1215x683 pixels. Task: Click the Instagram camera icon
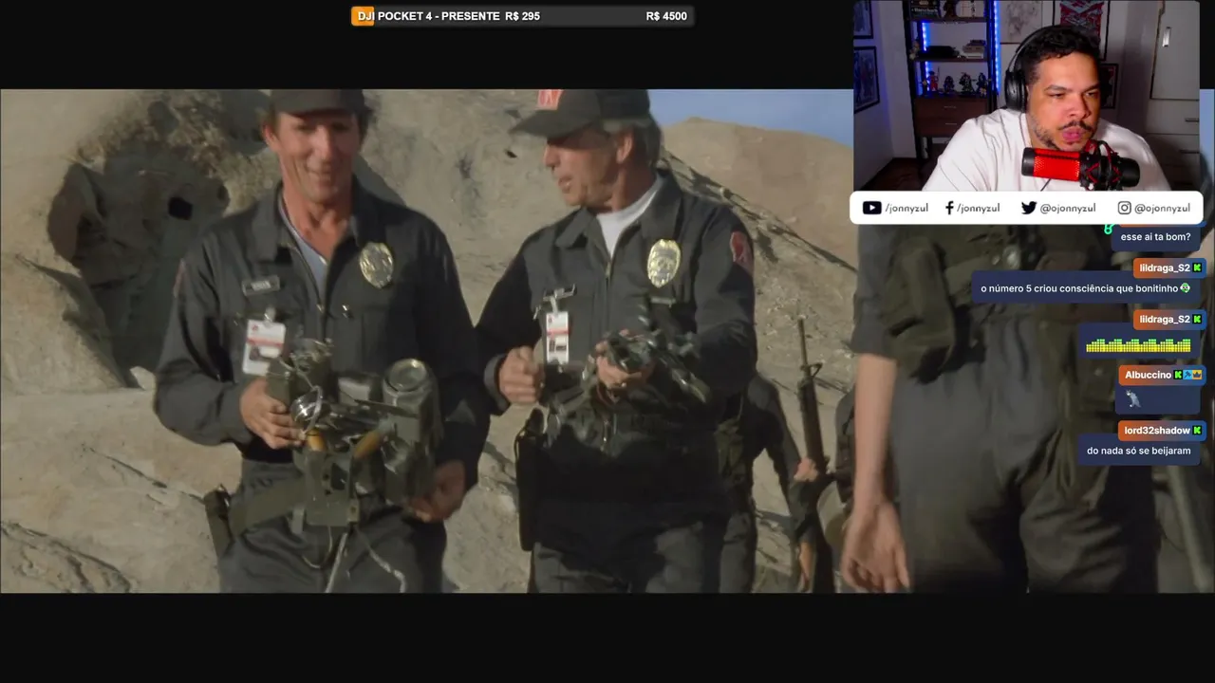[x=1124, y=208]
